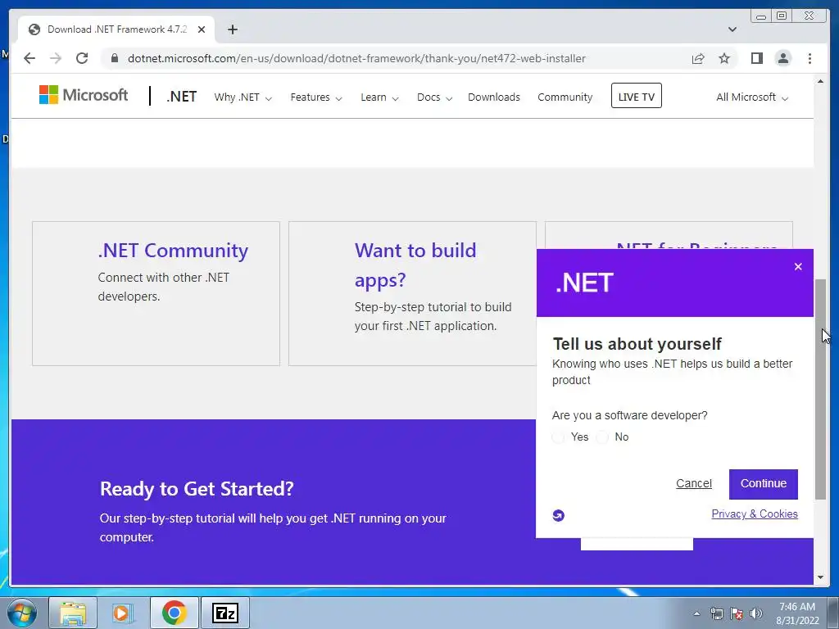Viewport: 839px width, 629px height.
Task: Click the Microsoft logo
Action: (x=84, y=95)
